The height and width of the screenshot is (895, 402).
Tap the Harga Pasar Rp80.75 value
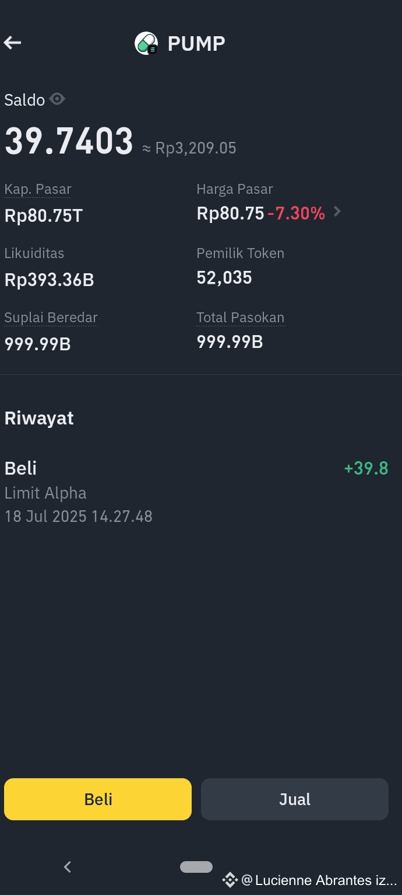coord(231,214)
